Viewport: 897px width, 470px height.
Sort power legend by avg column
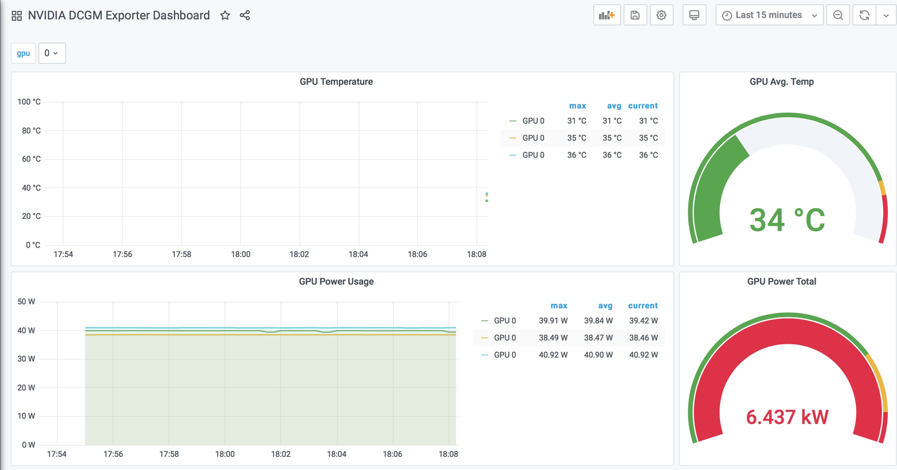(x=605, y=306)
